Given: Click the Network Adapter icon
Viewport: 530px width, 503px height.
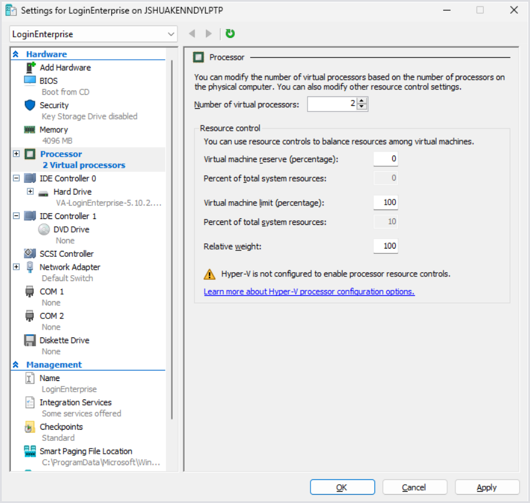Looking at the screenshot, I should pos(30,267).
